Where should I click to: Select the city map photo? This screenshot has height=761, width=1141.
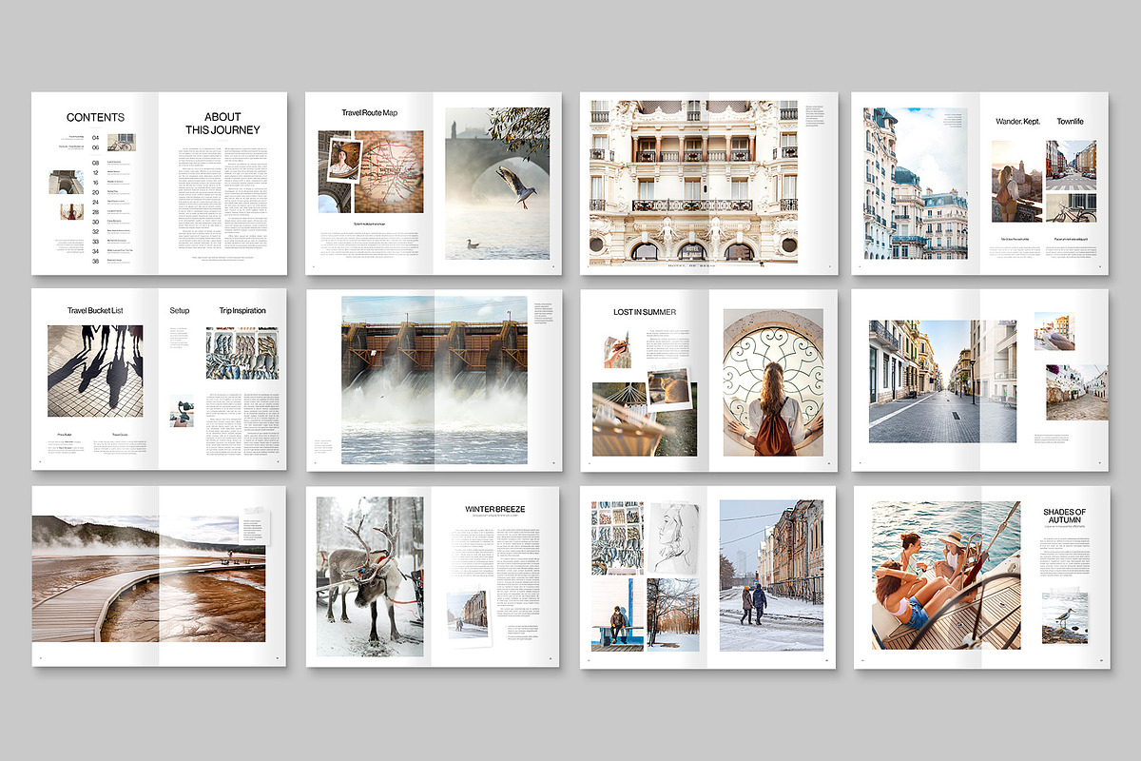389,171
